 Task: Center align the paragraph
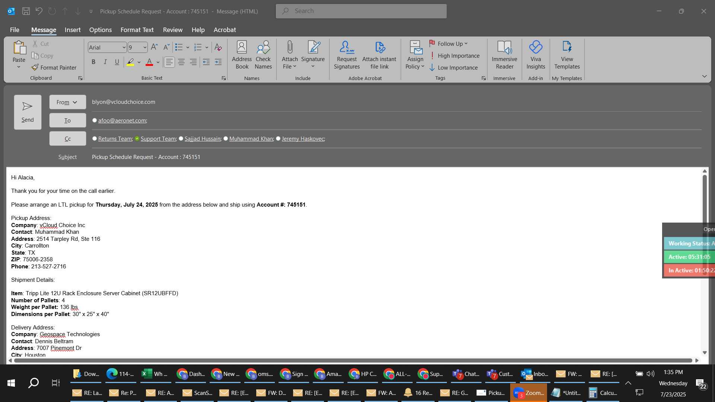coord(181,62)
